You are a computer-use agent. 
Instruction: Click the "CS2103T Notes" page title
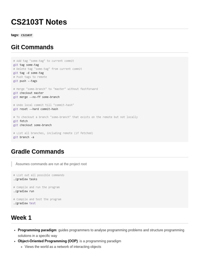coord(39,22)
